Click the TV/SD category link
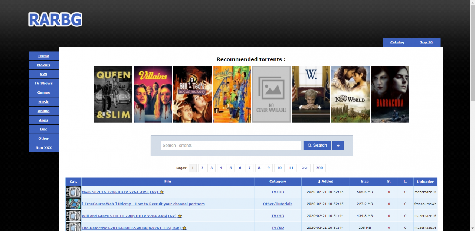Image resolution: width=475 pixels, height=231 pixels. pyautogui.click(x=278, y=228)
